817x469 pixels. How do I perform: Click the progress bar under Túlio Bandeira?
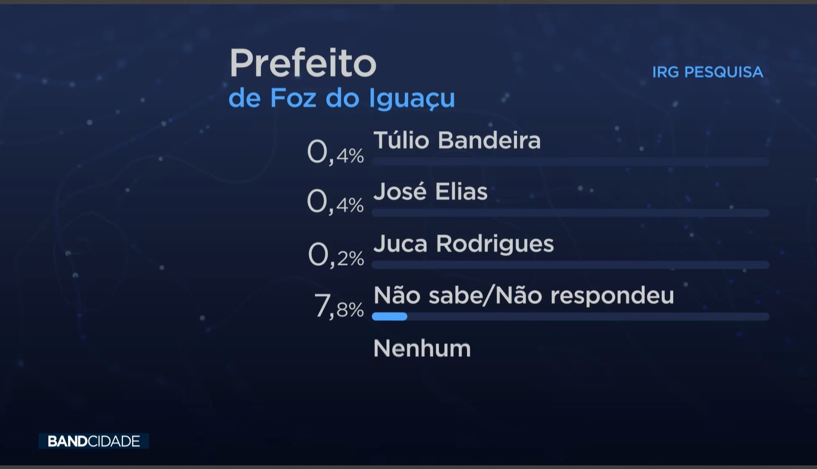[570, 162]
